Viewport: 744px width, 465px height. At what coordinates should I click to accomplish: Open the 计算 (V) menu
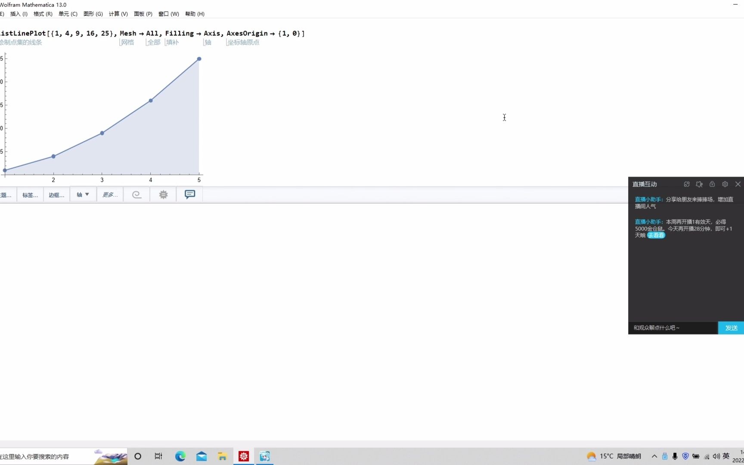(118, 14)
